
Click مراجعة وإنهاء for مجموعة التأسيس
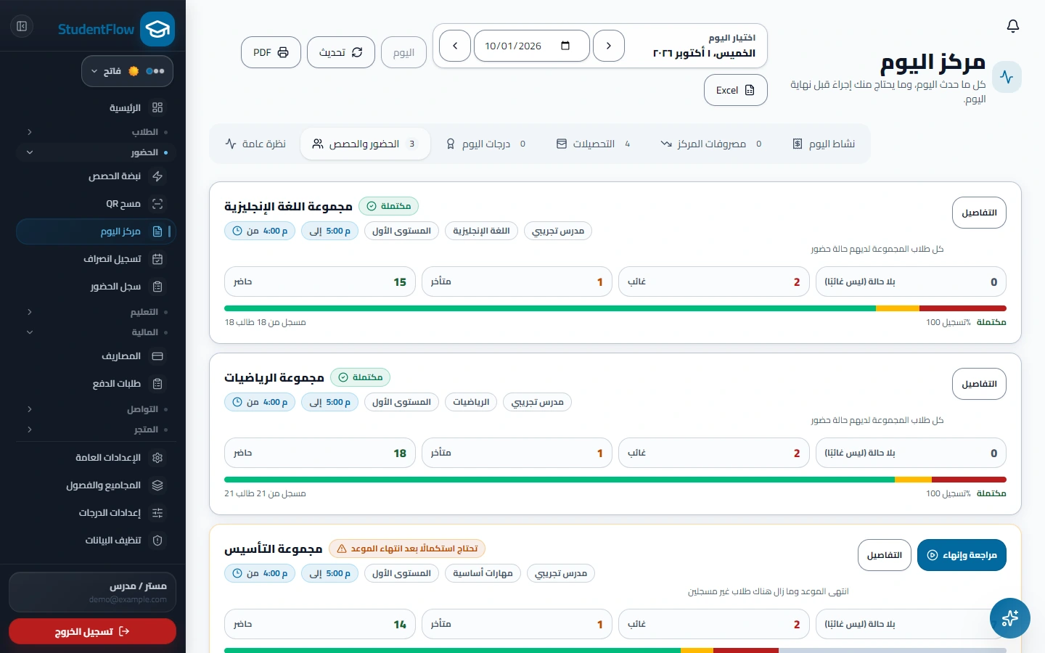click(x=962, y=555)
